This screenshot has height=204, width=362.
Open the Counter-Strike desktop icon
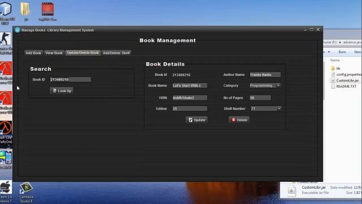pos(6,39)
